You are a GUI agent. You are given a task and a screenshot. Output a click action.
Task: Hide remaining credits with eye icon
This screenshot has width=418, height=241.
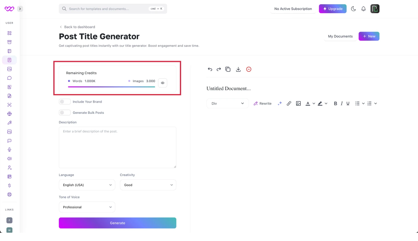(163, 83)
